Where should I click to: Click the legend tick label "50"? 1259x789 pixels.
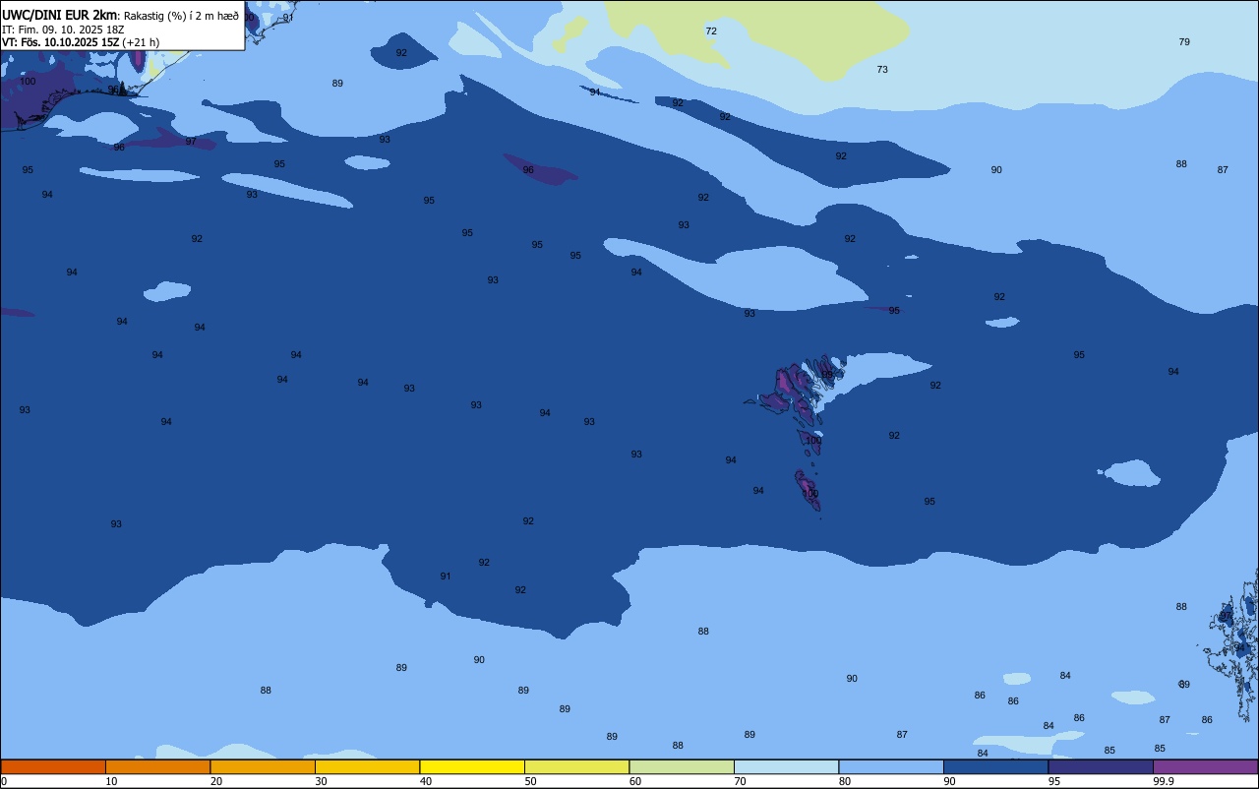(x=531, y=781)
